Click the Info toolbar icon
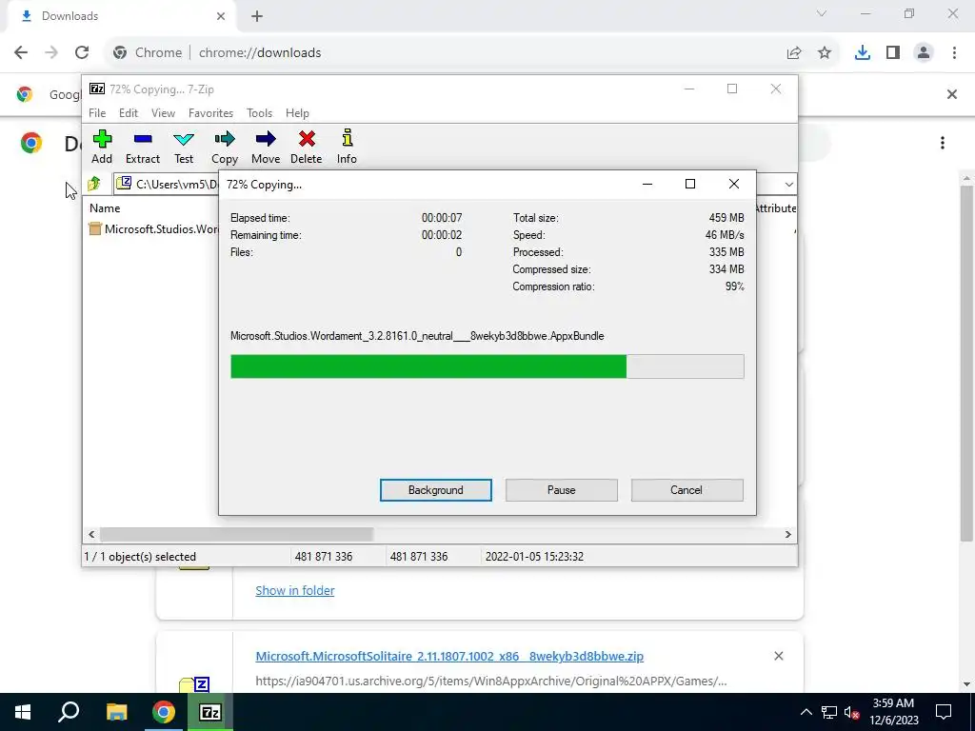 click(x=347, y=147)
